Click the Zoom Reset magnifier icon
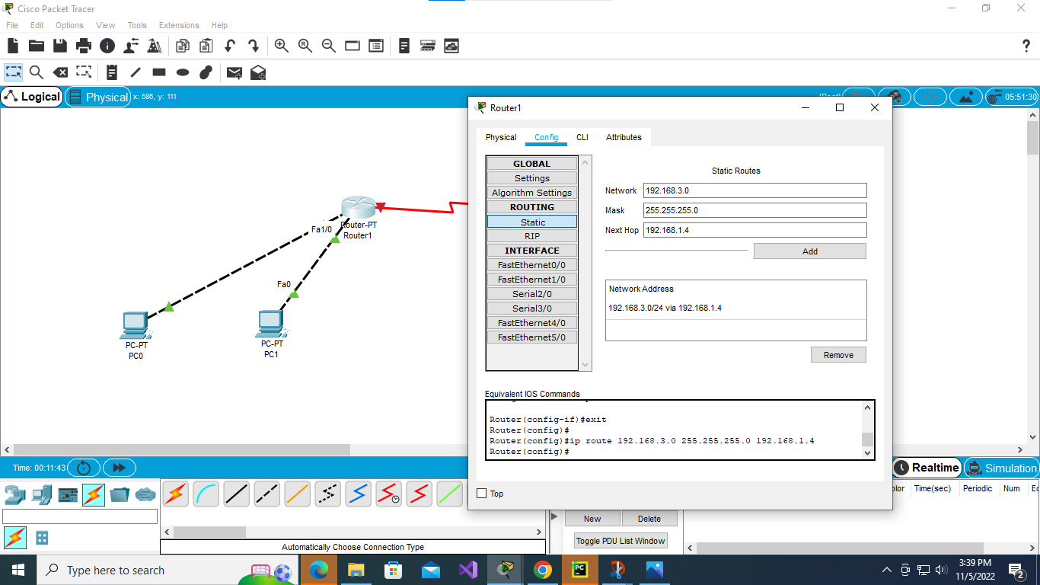 click(305, 46)
